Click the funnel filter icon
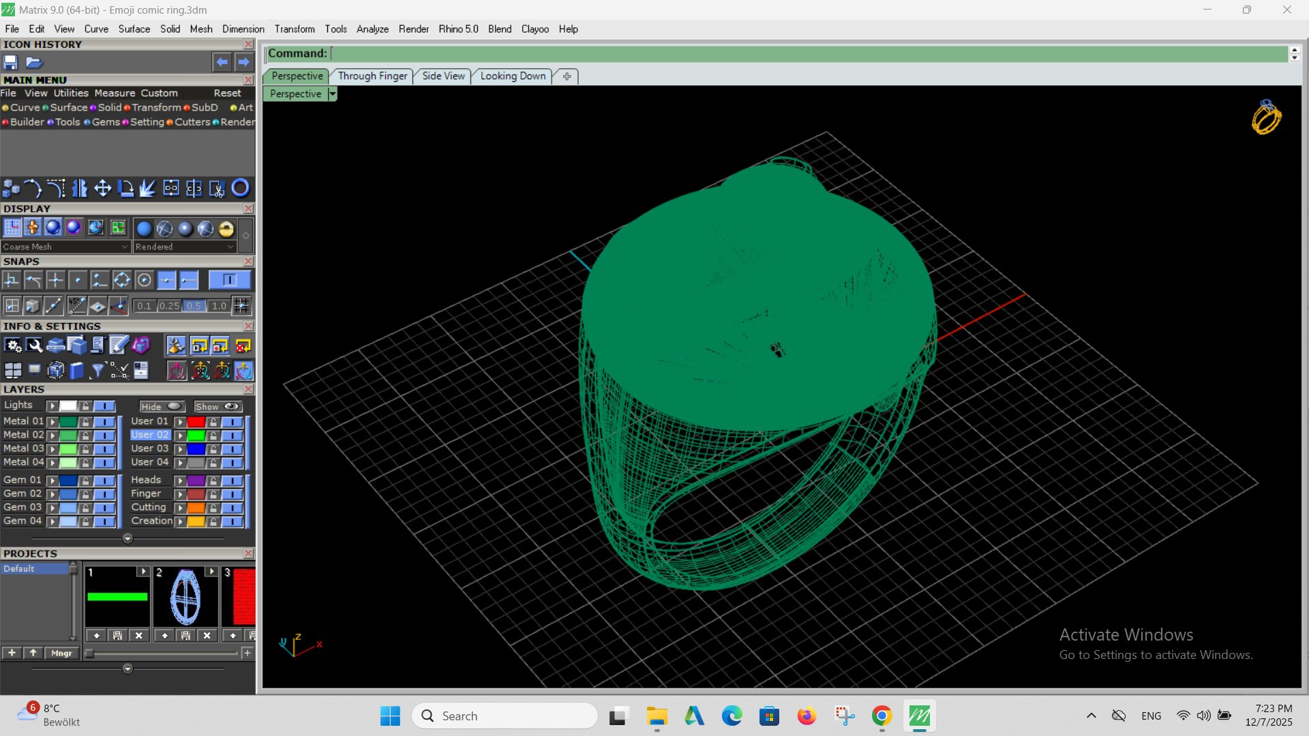Viewport: 1309px width, 736px height. click(x=97, y=371)
